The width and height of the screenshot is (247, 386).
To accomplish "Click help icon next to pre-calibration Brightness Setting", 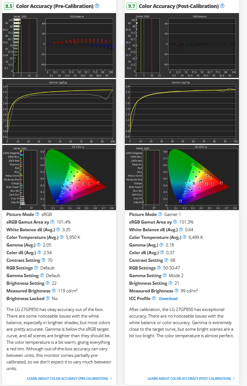I will 48,283.
